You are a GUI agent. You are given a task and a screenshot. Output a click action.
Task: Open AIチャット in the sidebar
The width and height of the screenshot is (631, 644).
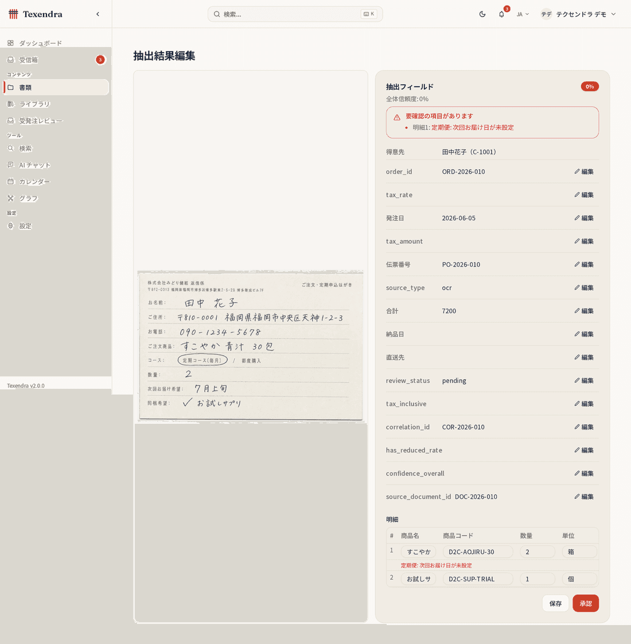56,165
